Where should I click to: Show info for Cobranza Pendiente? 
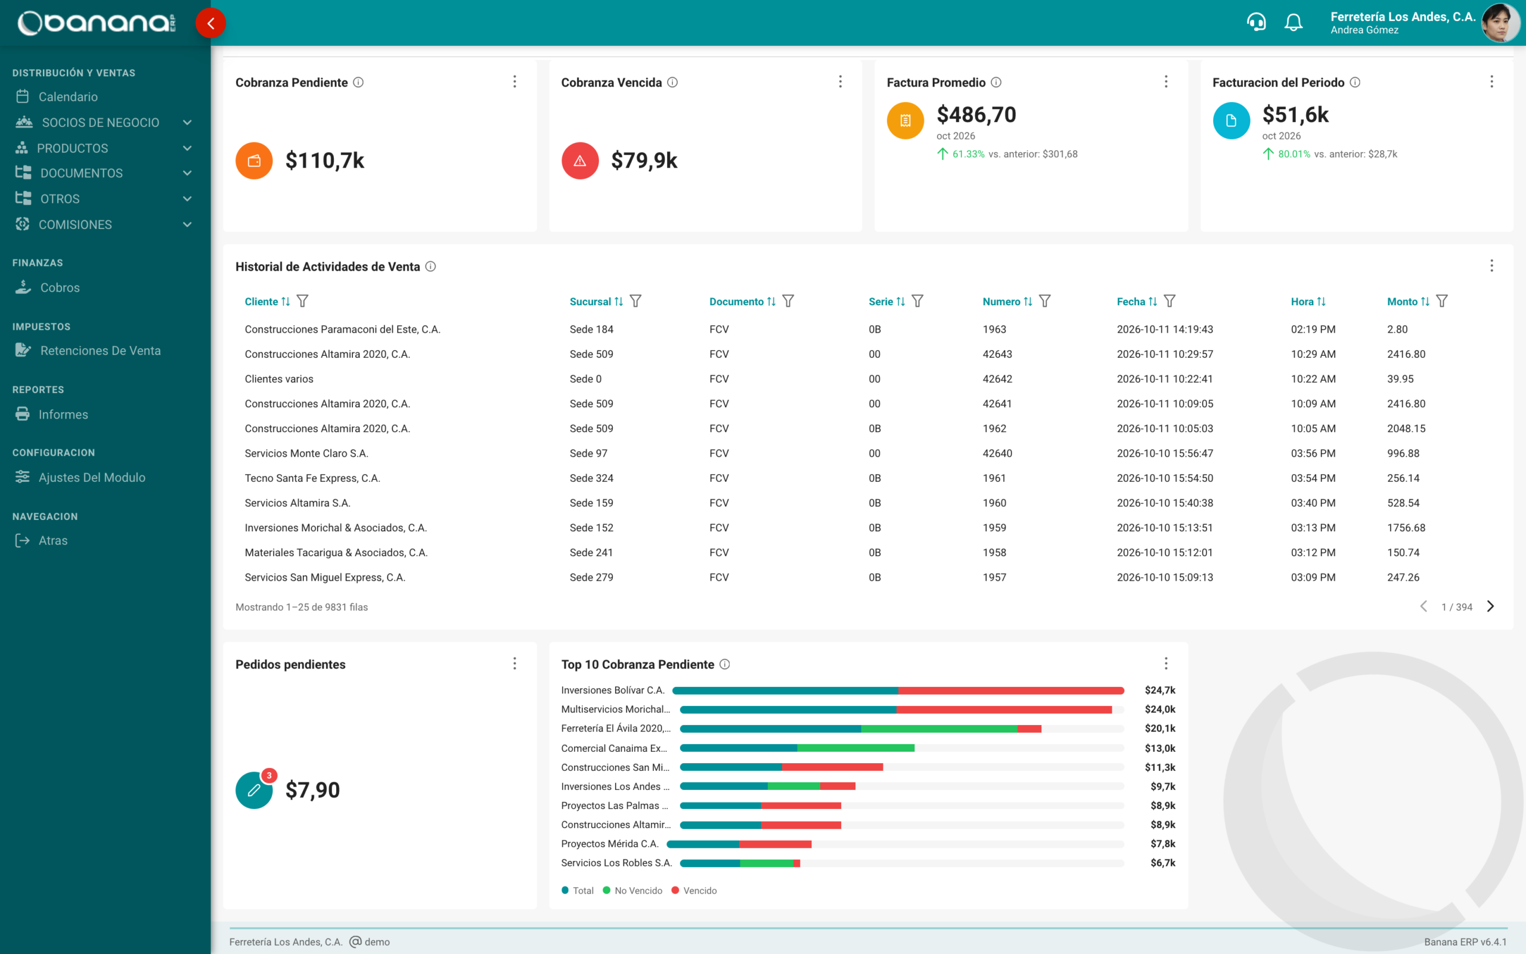click(358, 82)
